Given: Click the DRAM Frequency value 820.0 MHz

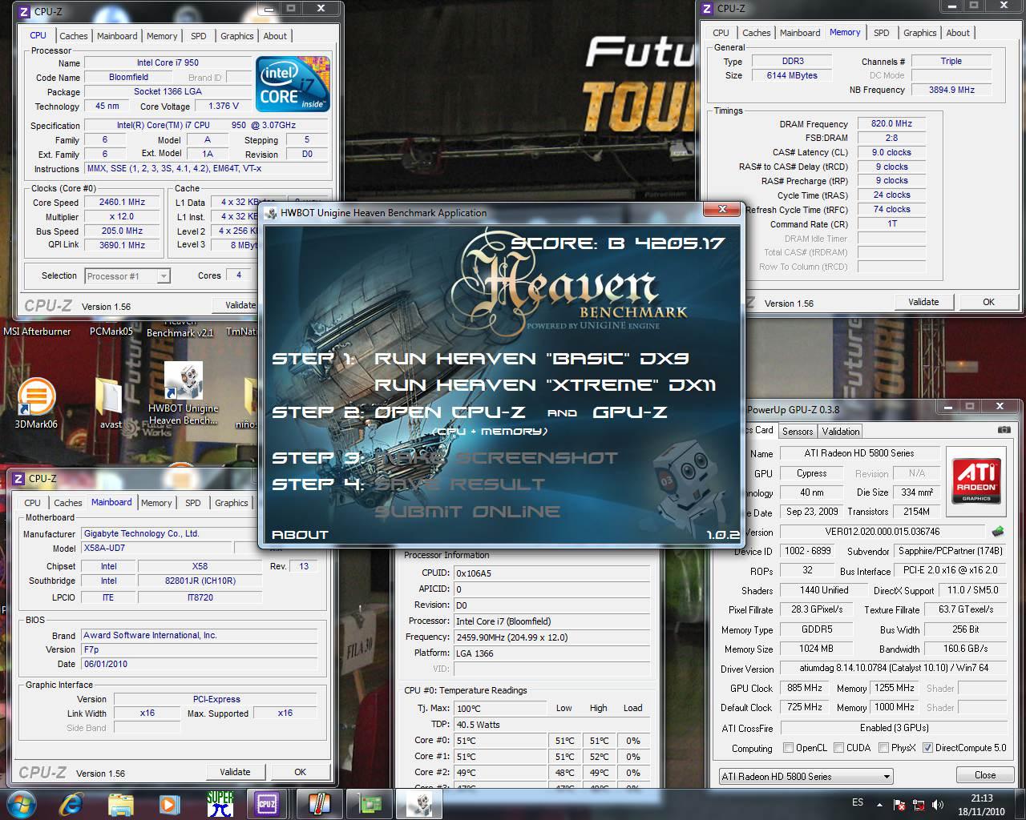Looking at the screenshot, I should click(x=891, y=124).
